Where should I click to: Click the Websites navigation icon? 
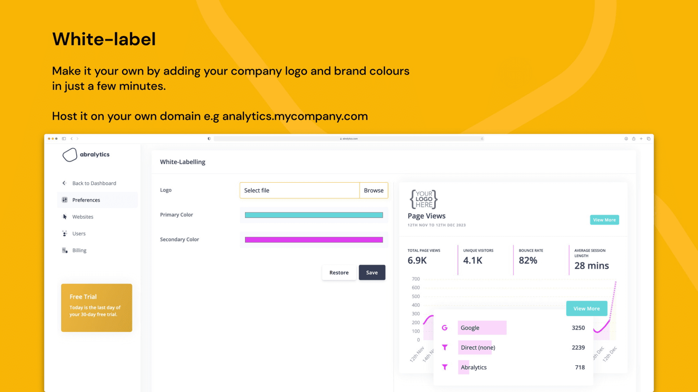(65, 217)
